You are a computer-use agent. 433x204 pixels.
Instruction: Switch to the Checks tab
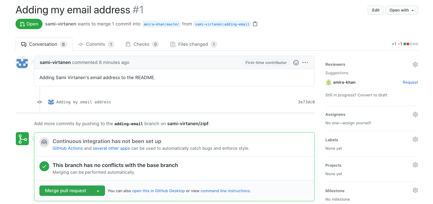coord(142,44)
